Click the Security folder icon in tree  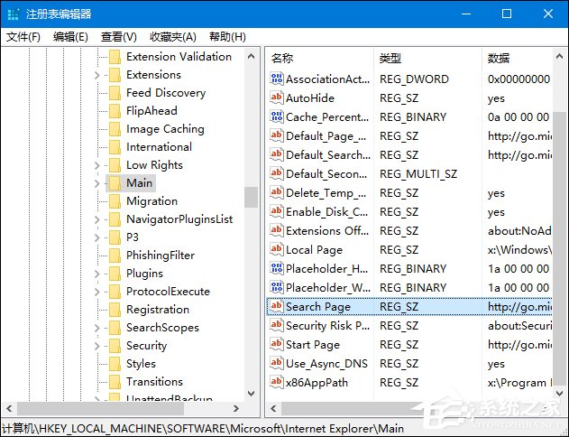[115, 345]
